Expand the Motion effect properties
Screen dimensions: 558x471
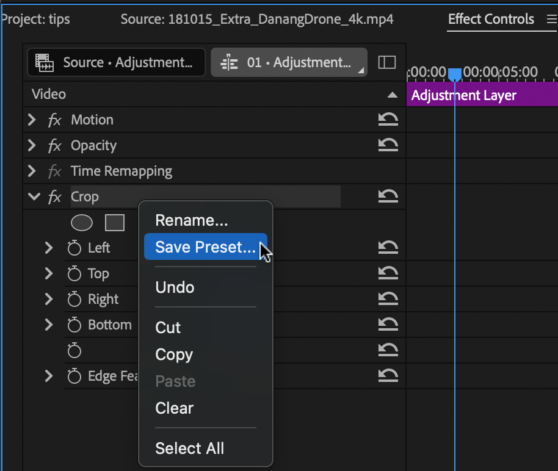click(x=32, y=120)
